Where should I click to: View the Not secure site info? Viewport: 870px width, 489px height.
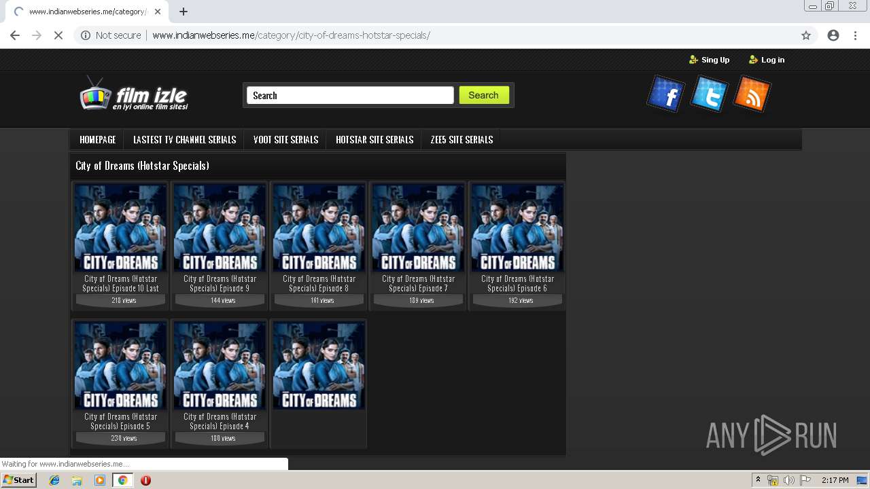tap(111, 35)
